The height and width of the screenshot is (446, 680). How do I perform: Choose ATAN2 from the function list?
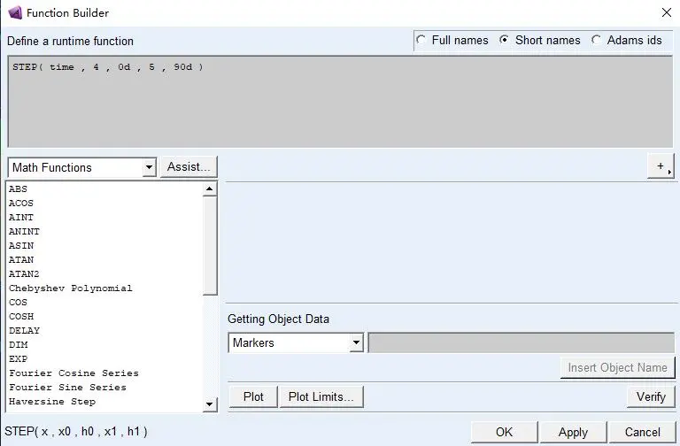point(24,274)
